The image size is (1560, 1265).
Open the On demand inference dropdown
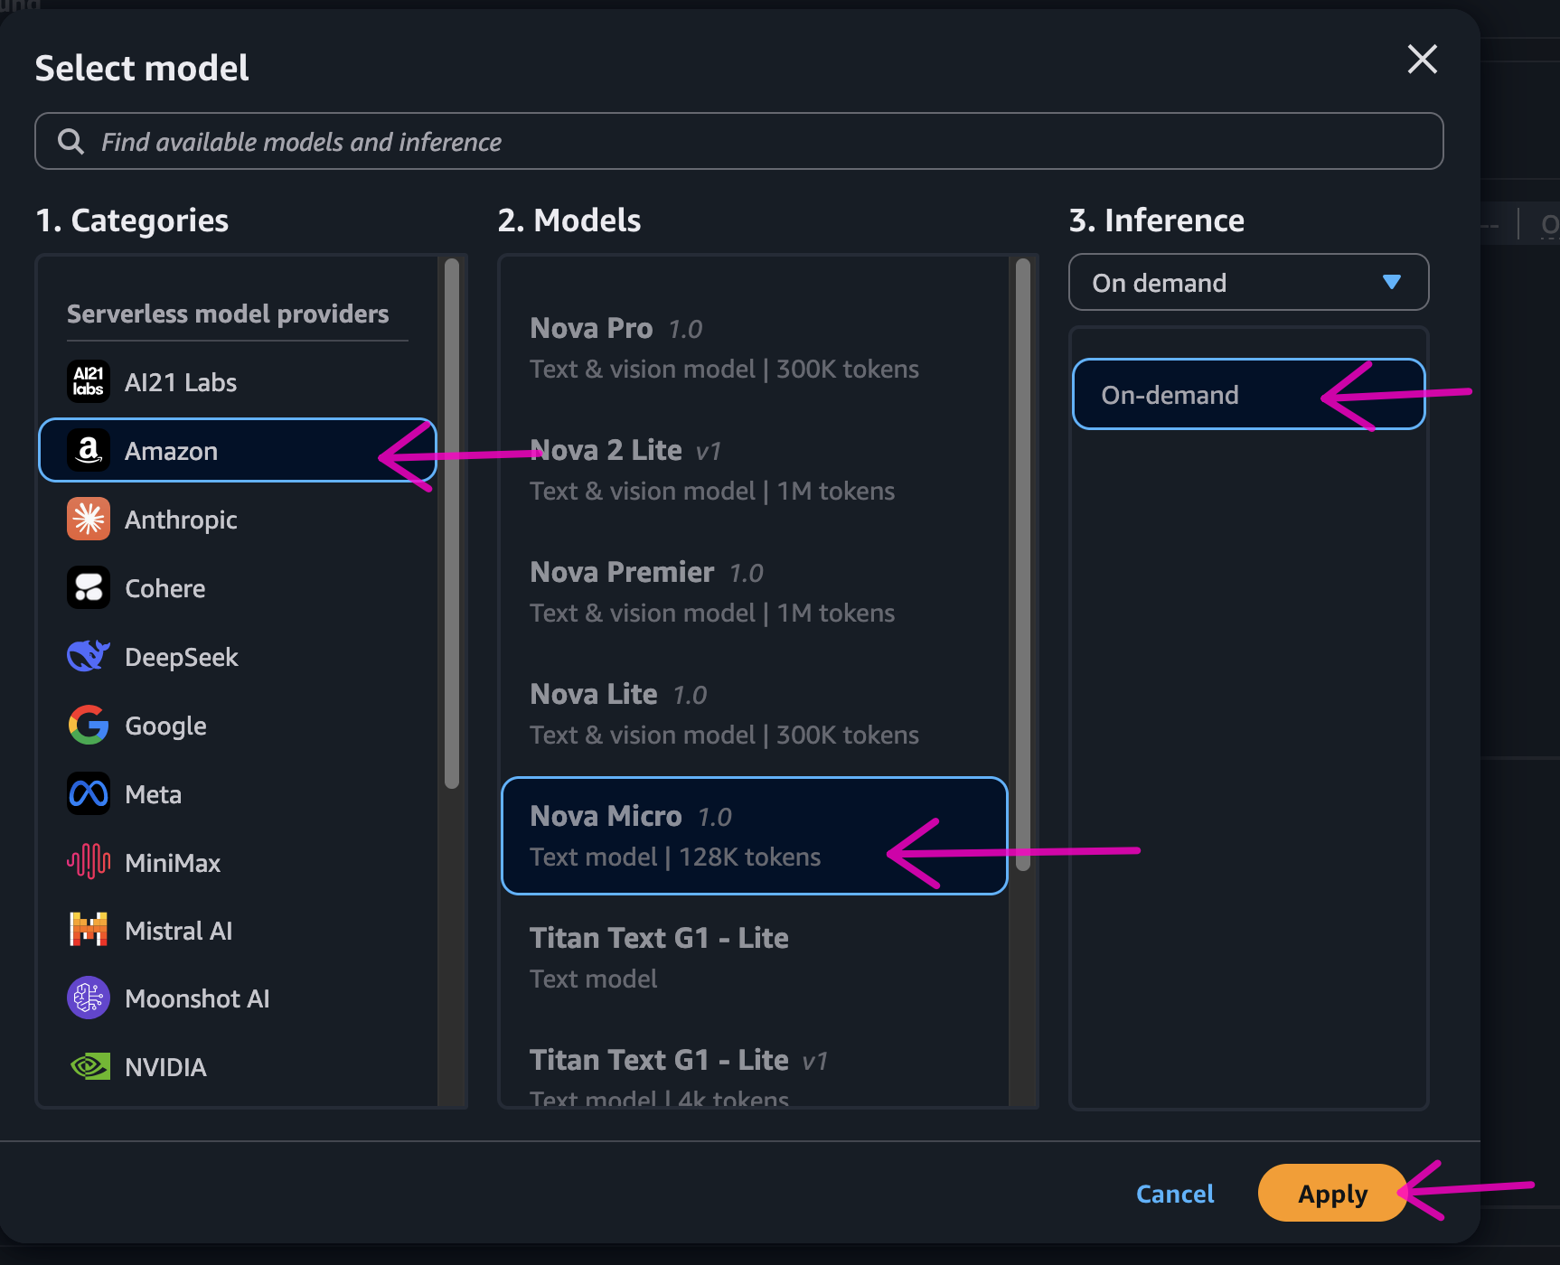pyautogui.click(x=1248, y=282)
